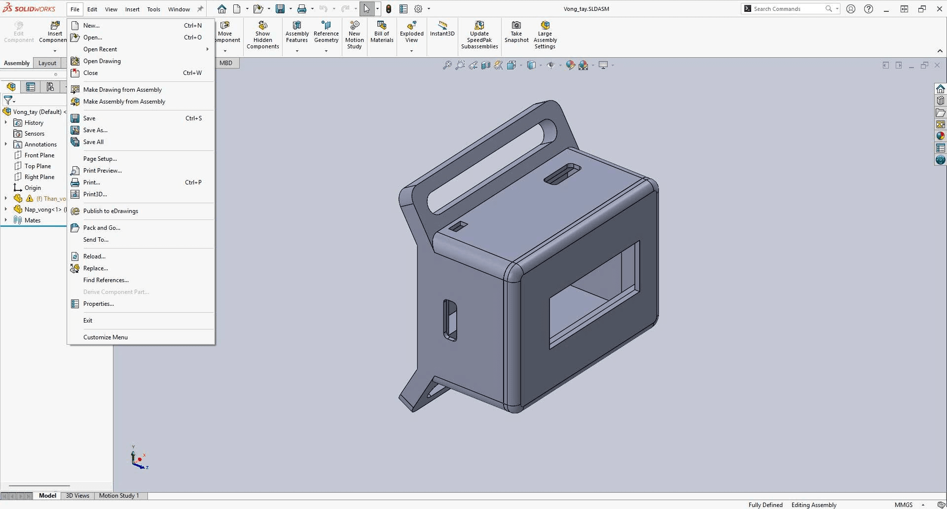
Task: Open Exploded View dropdown arrow
Action: tap(411, 51)
